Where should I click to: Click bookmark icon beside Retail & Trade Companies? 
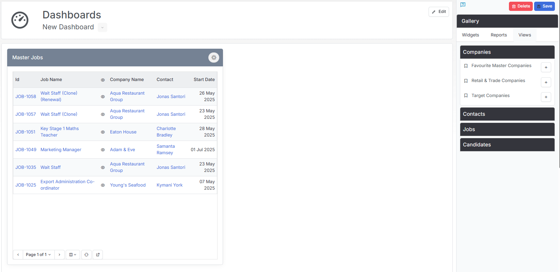point(466,81)
